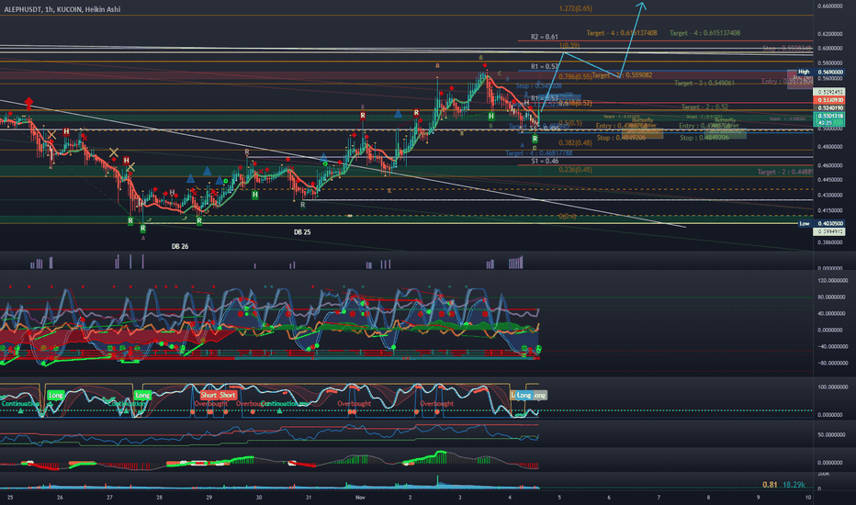Click the 0.382(0.48) Fibonacci label
Screen dimensions: 856x505
coord(575,143)
